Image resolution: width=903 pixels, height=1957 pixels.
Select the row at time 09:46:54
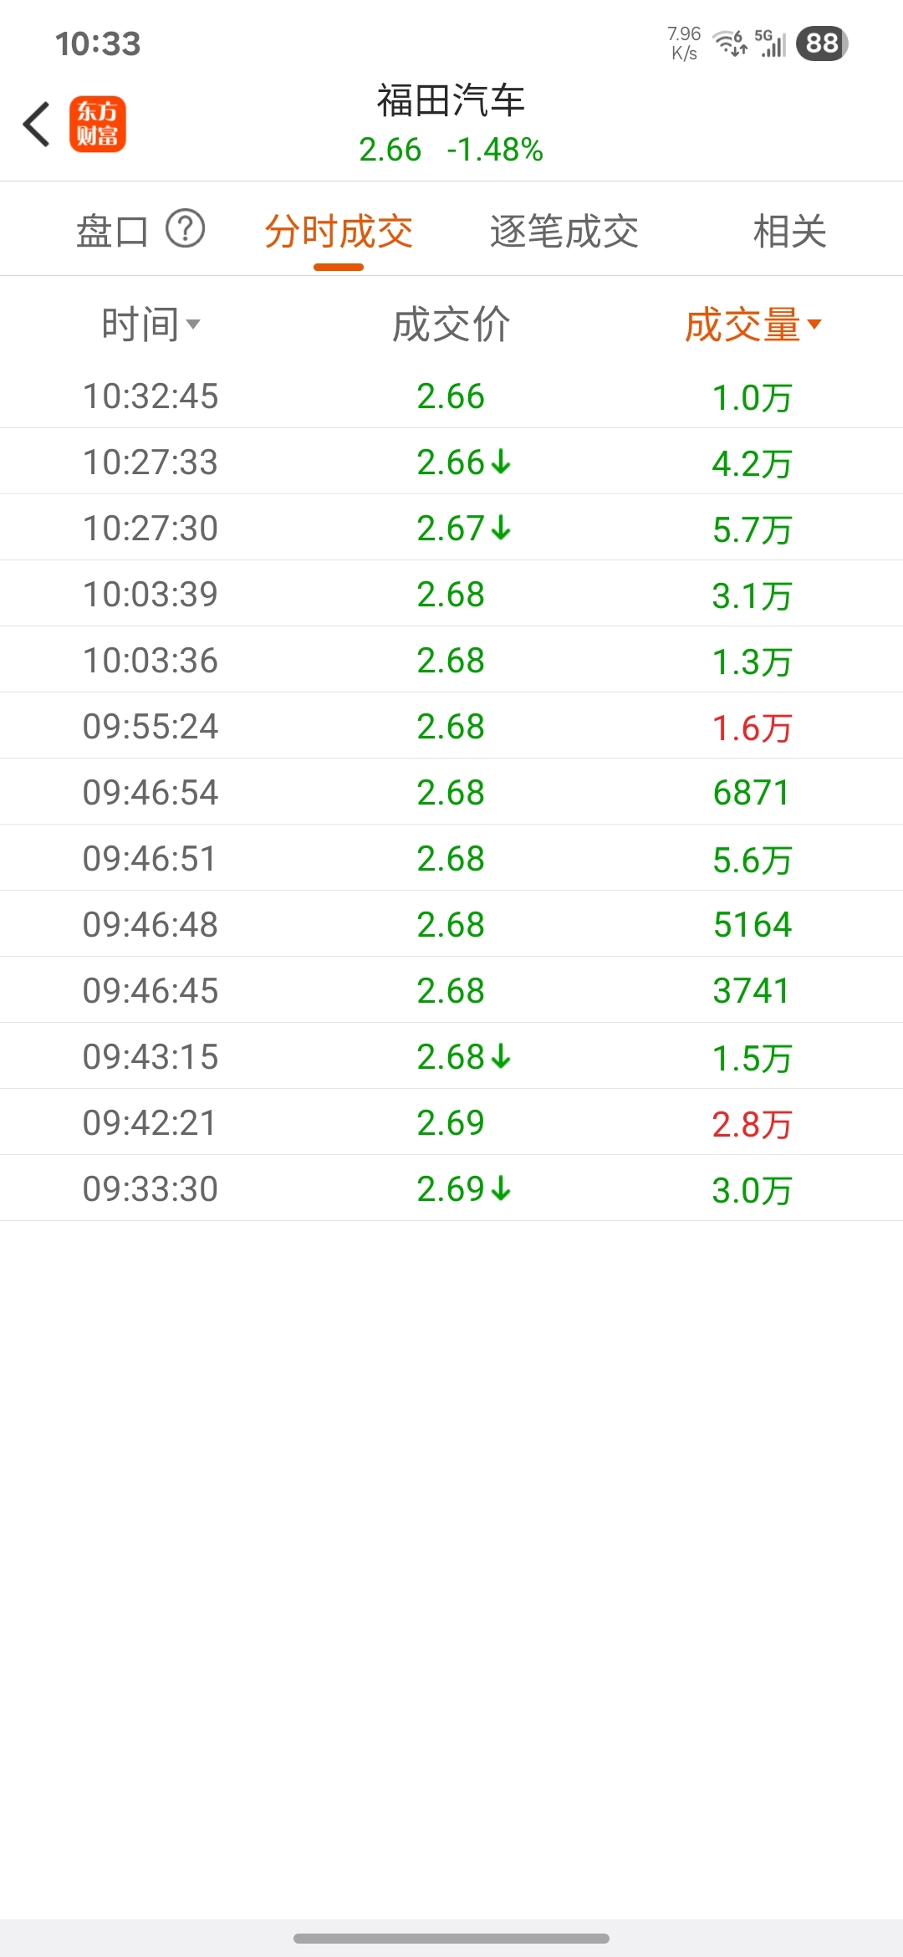pos(451,792)
